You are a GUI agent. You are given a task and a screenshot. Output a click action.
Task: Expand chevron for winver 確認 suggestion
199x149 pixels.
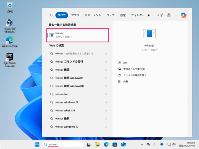point(106,70)
